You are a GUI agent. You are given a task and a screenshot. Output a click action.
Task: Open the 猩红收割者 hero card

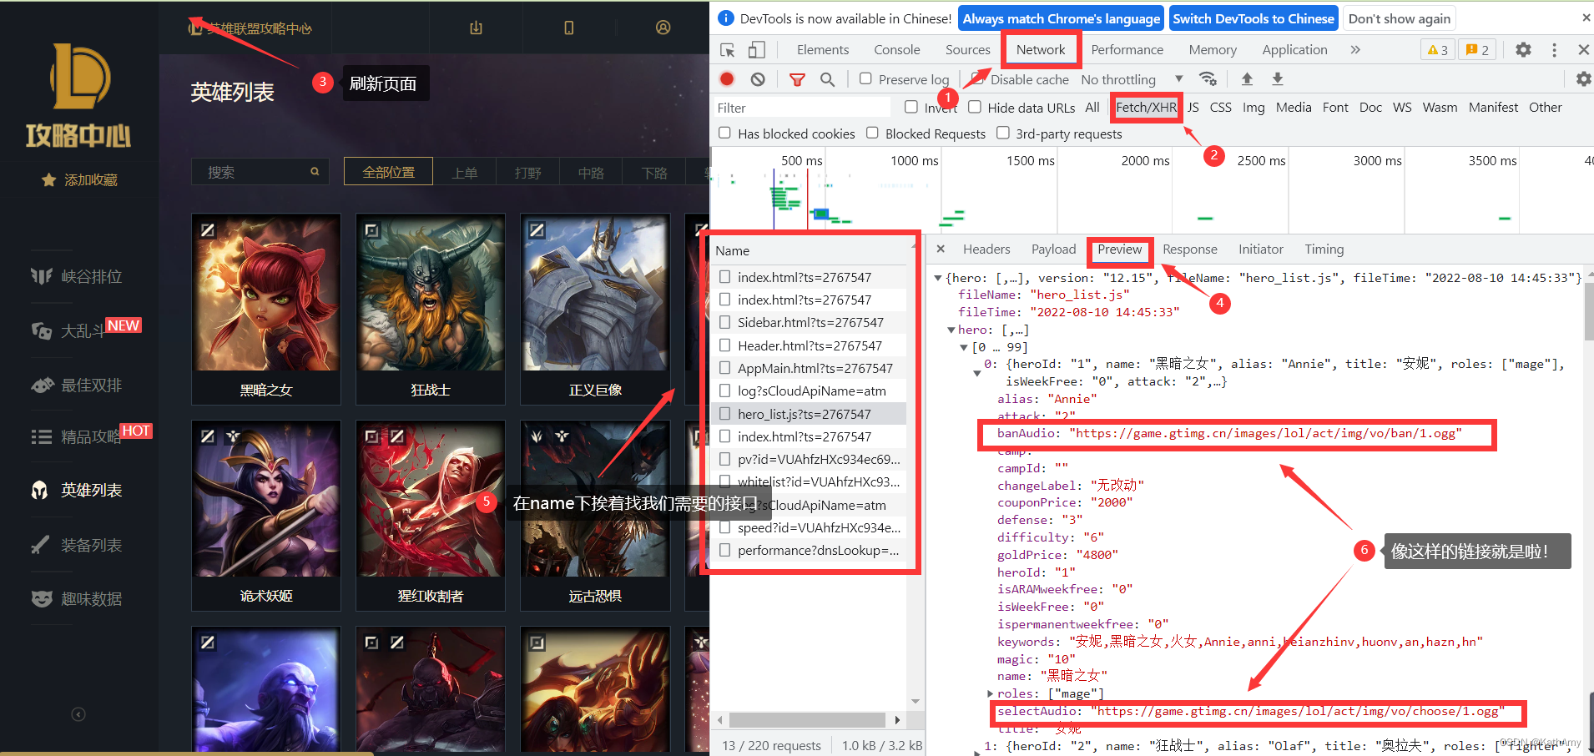point(431,516)
